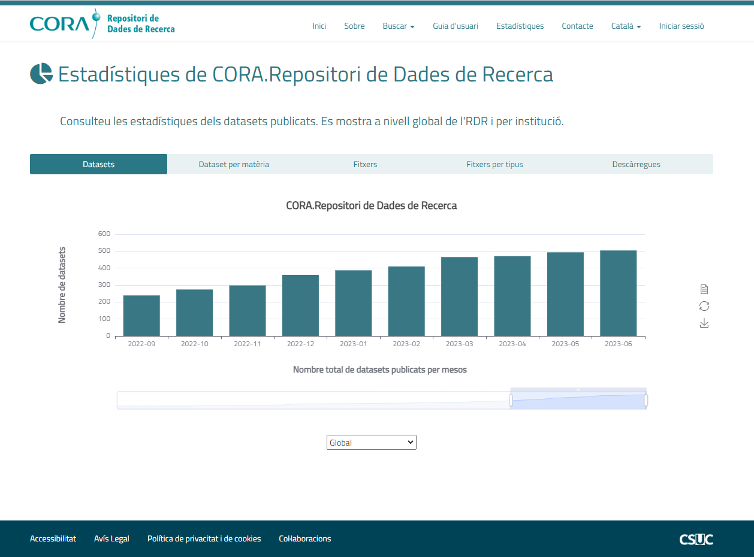Image resolution: width=754 pixels, height=557 pixels.
Task: Open the Avís Legal footer link
Action: point(111,538)
